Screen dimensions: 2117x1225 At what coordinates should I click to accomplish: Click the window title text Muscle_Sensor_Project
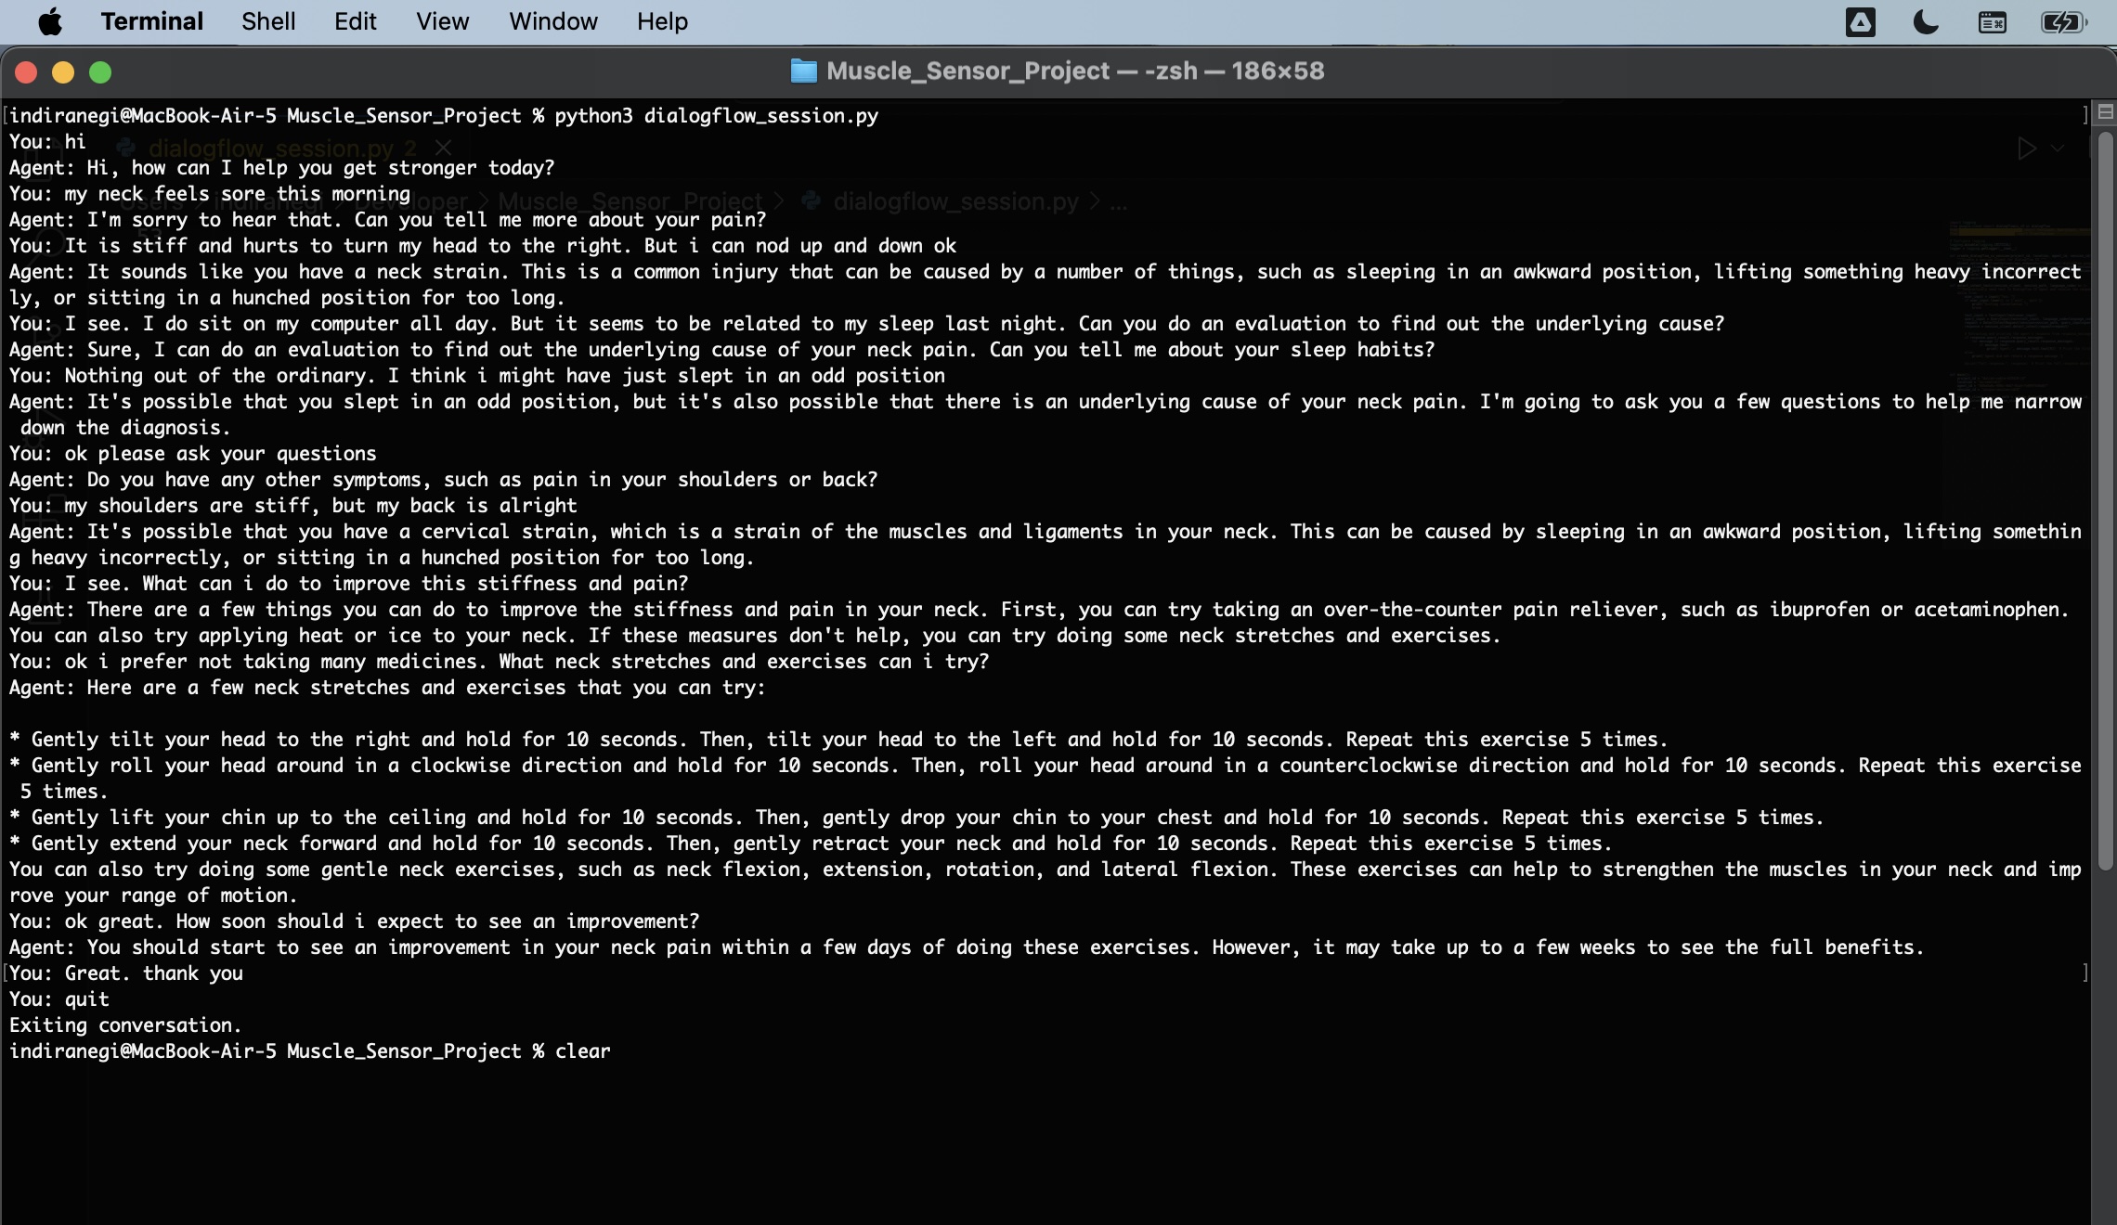(x=968, y=71)
